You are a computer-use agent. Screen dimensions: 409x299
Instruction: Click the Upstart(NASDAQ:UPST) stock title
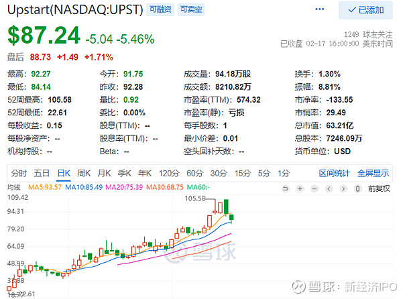click(75, 10)
